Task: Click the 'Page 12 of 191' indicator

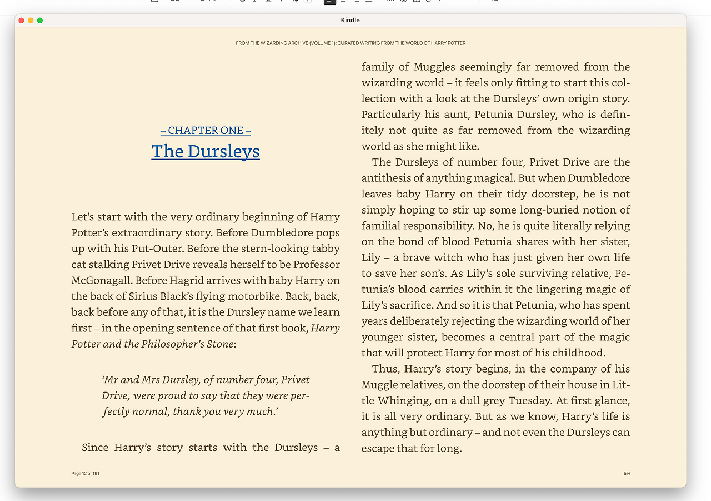Action: point(86,474)
